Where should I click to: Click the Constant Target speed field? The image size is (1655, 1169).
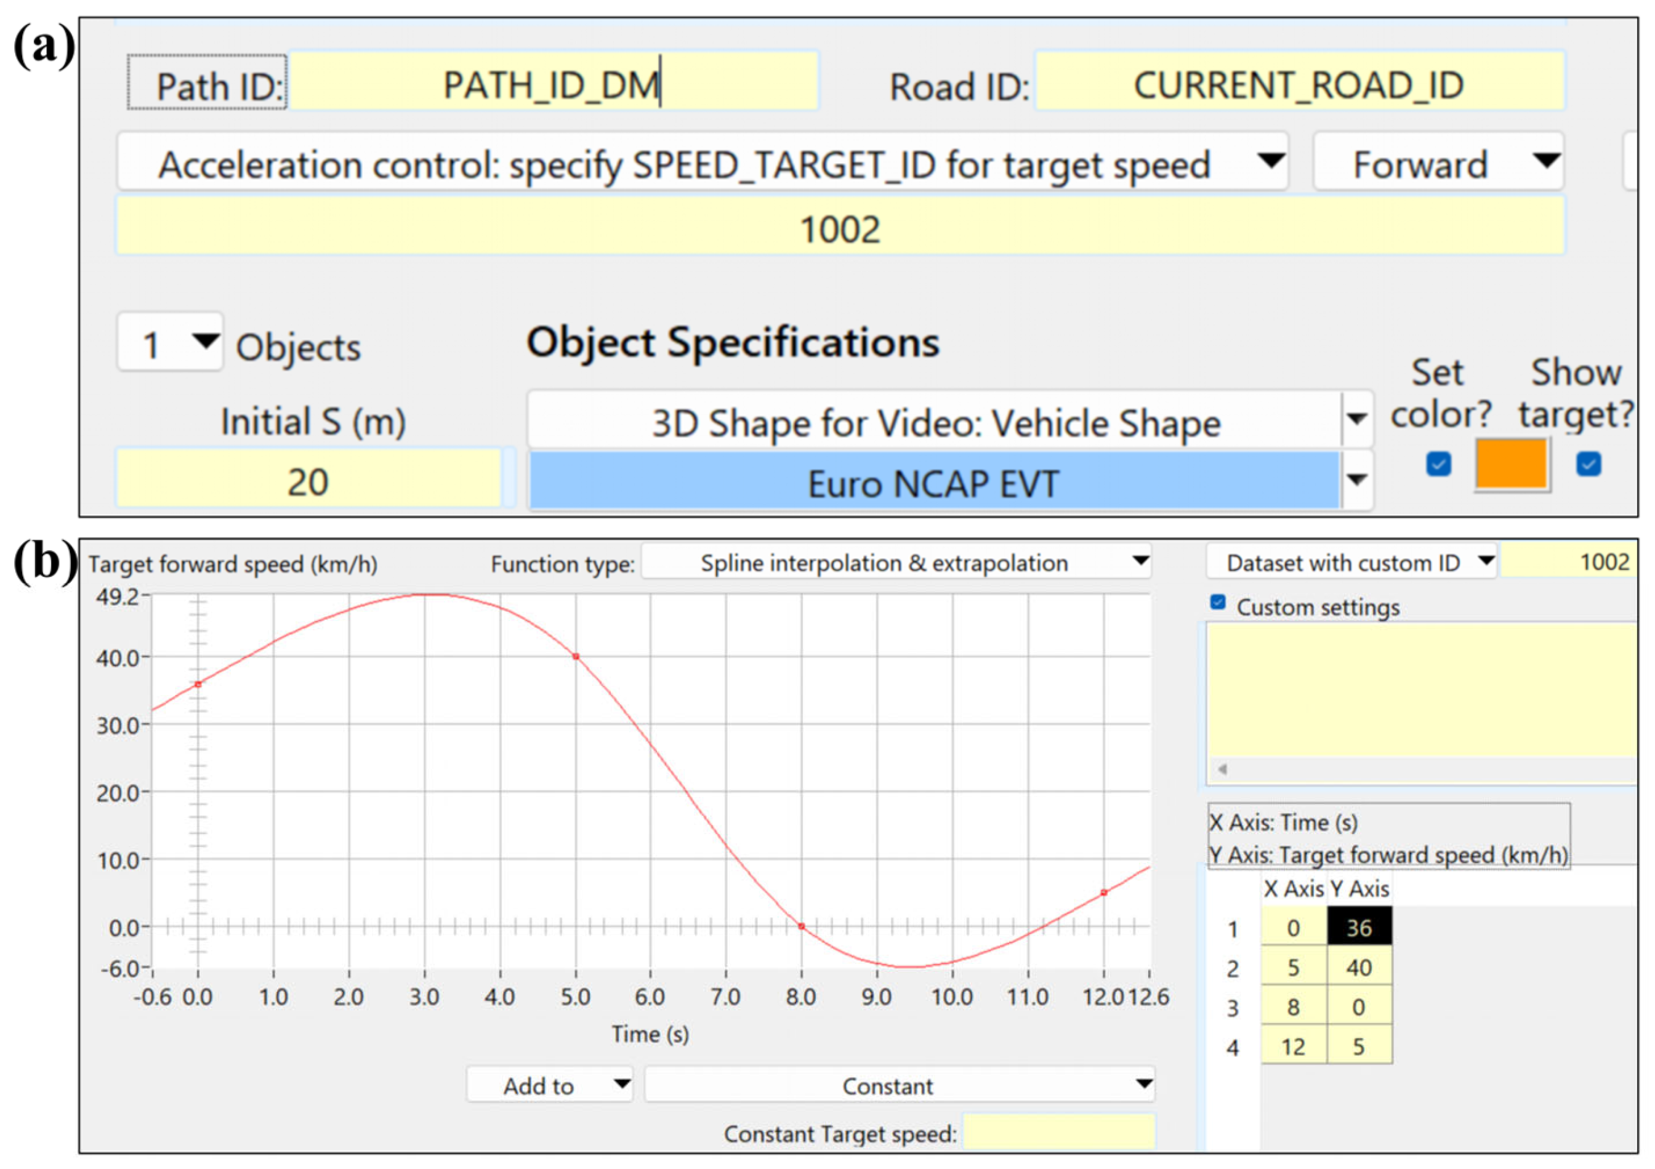tap(1058, 1133)
